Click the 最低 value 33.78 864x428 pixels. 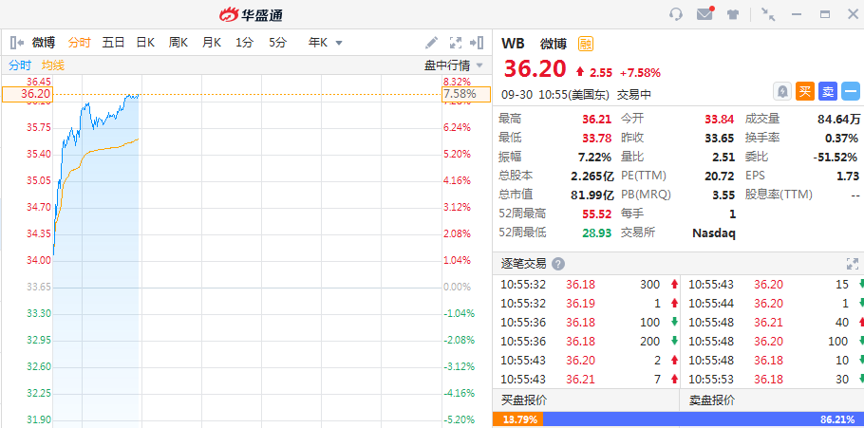pyautogui.click(x=597, y=138)
